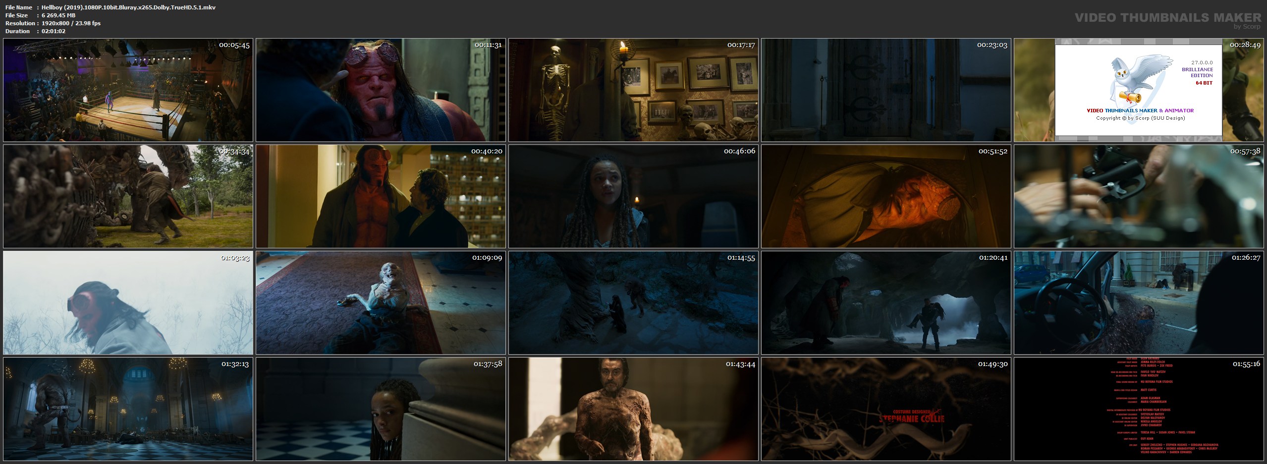The image size is (1267, 464).
Task: Click the red scrolling credits thumbnail at 01:55:16
Action: pyautogui.click(x=1139, y=409)
